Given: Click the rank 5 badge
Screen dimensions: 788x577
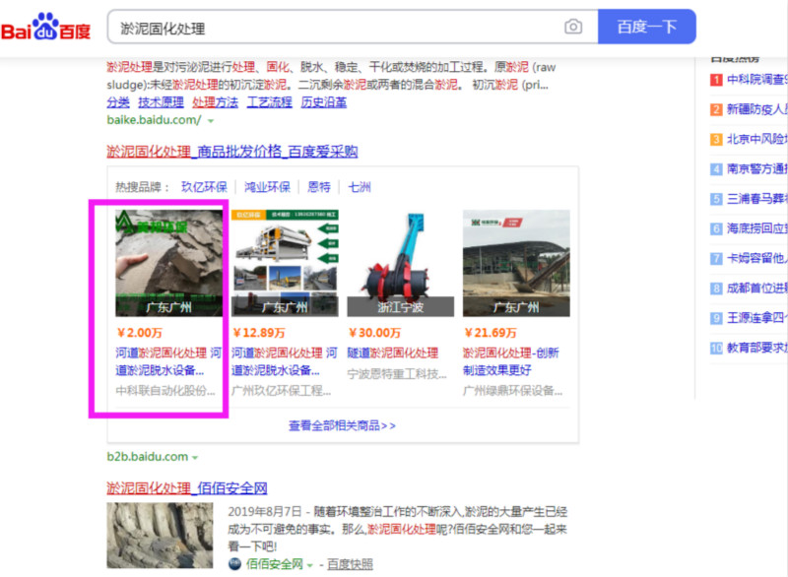Looking at the screenshot, I should (716, 199).
